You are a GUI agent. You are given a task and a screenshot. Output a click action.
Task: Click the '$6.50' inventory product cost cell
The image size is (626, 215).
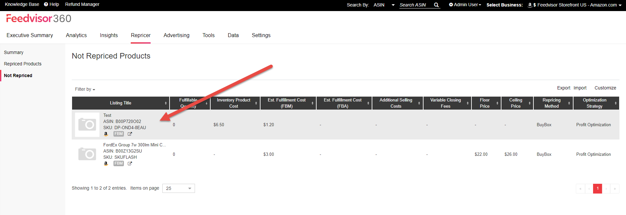[x=219, y=125]
